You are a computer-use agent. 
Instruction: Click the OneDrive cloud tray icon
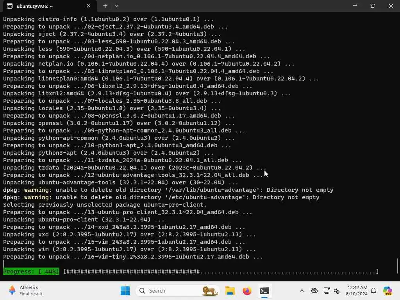(314, 291)
